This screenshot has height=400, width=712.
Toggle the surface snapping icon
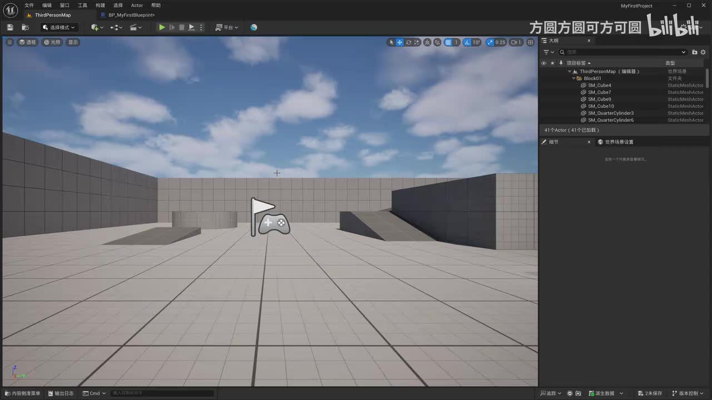pyautogui.click(x=438, y=42)
